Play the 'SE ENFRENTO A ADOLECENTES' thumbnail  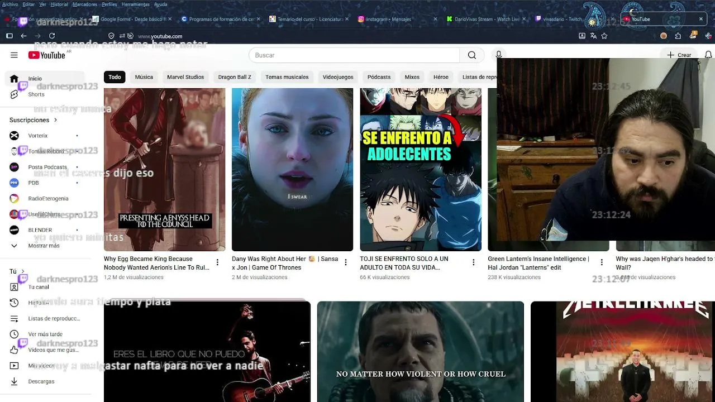421,170
